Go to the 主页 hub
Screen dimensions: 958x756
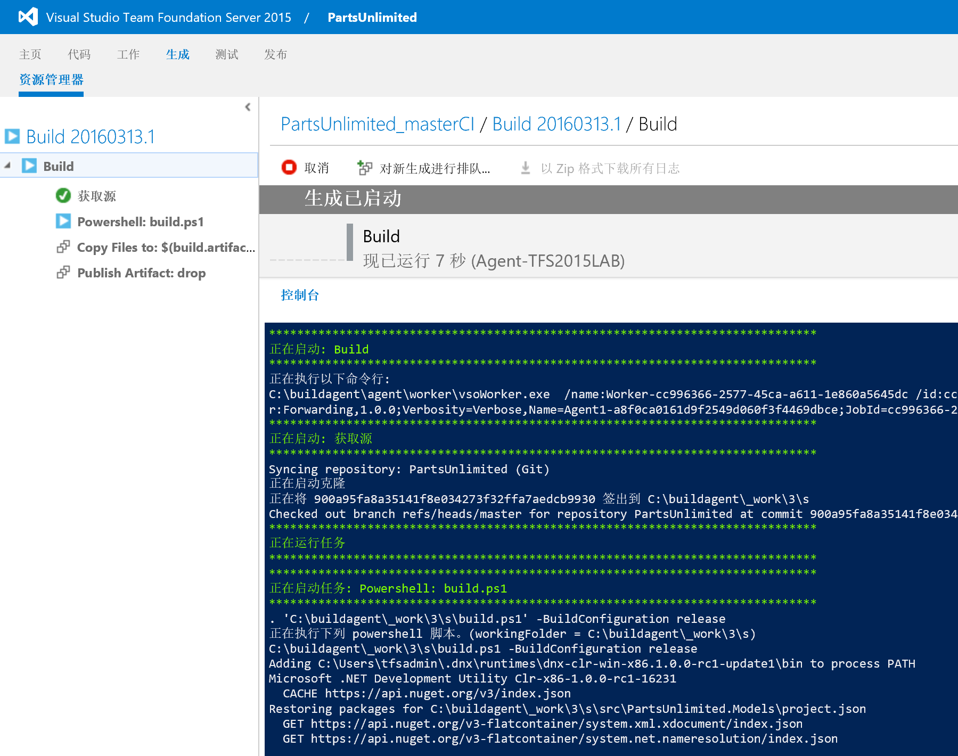[x=30, y=54]
